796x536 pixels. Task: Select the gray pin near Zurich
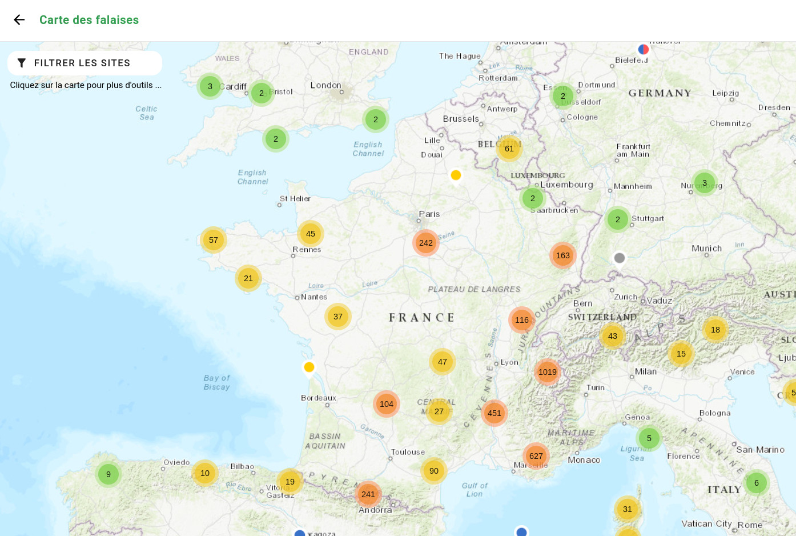coord(620,259)
